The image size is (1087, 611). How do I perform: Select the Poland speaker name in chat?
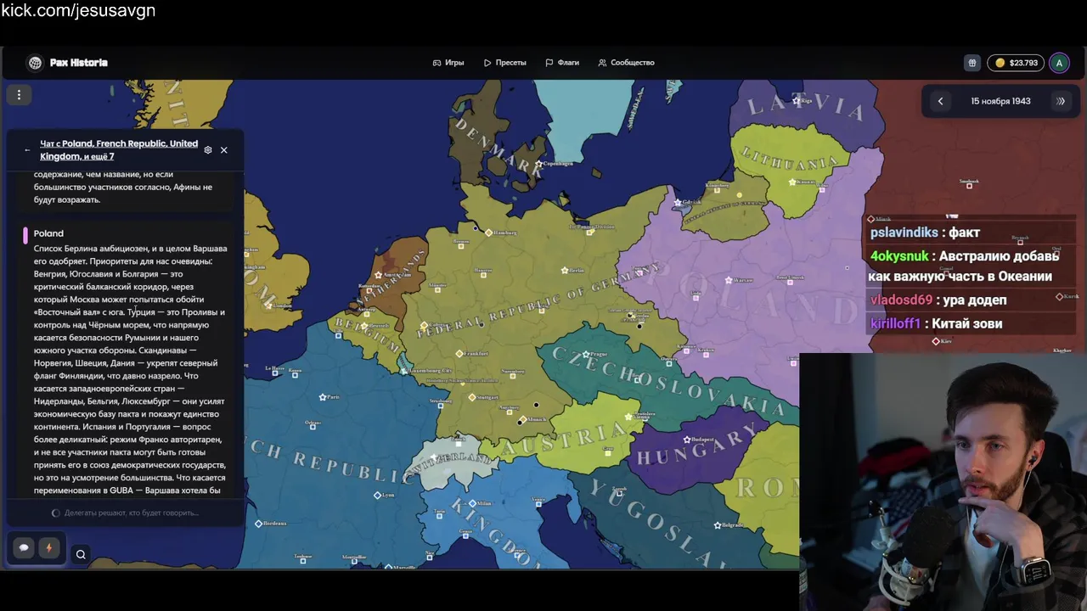point(48,233)
